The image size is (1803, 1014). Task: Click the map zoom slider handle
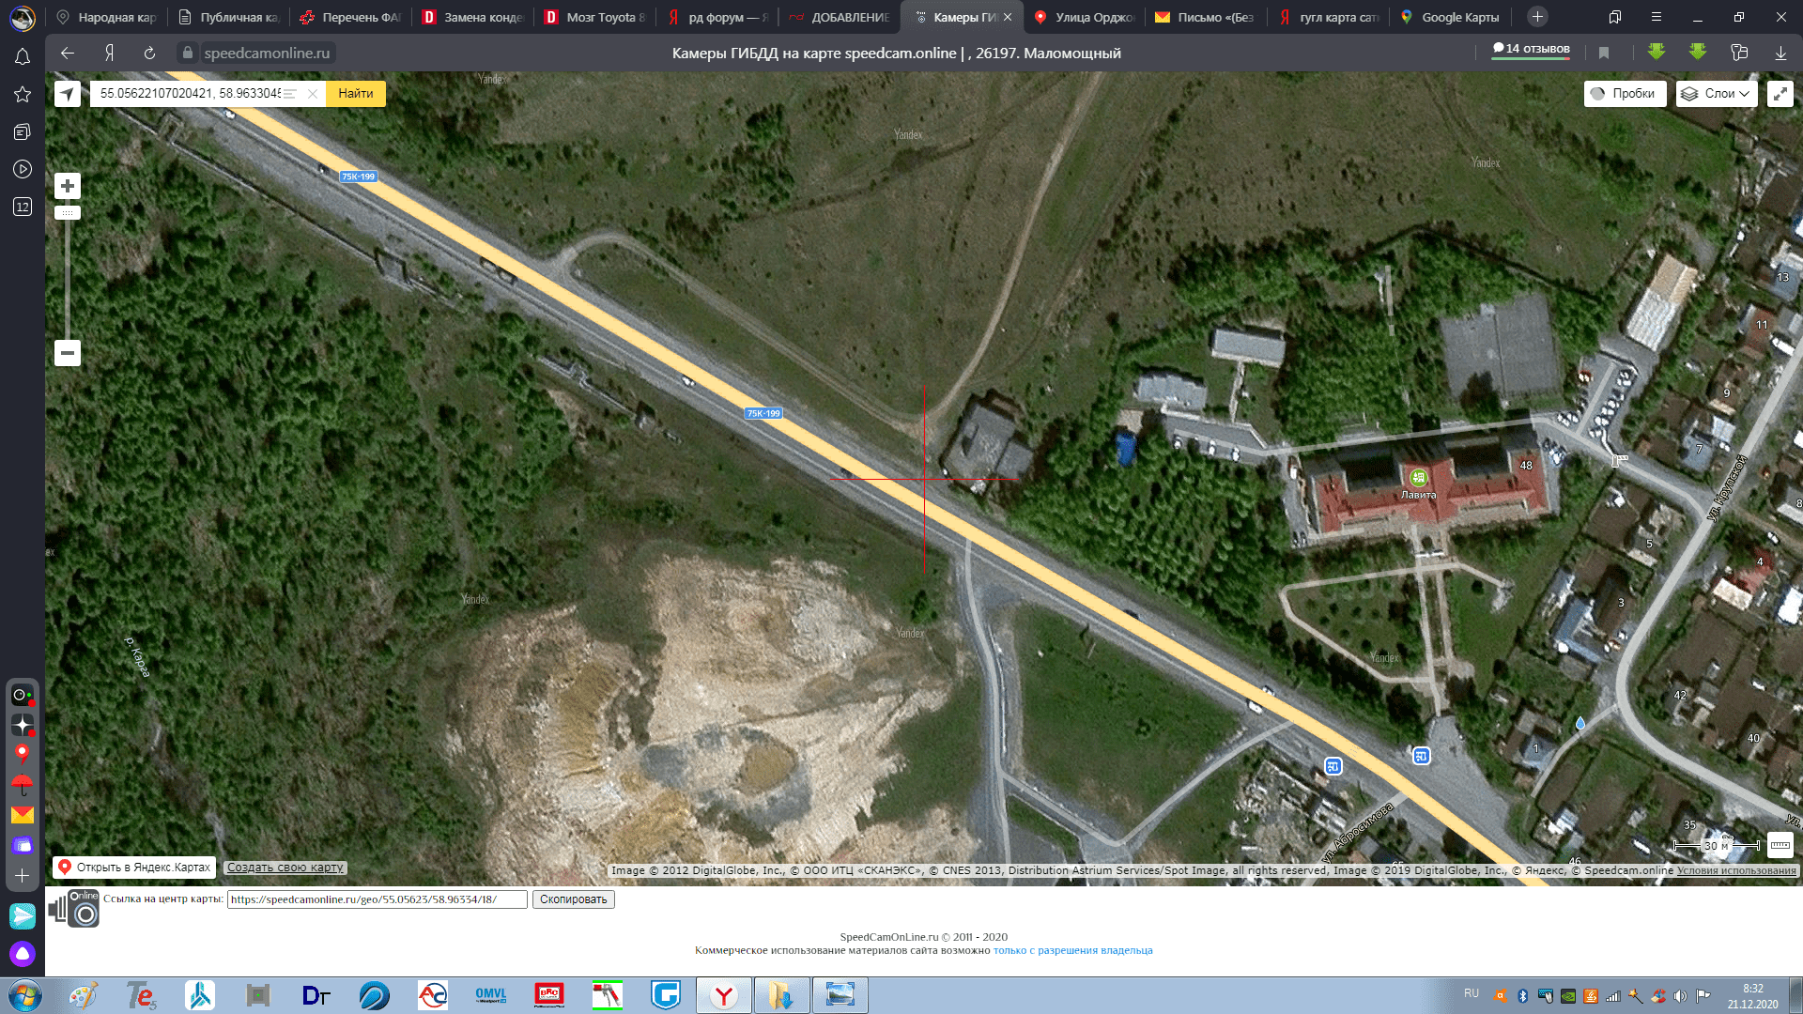(x=68, y=213)
